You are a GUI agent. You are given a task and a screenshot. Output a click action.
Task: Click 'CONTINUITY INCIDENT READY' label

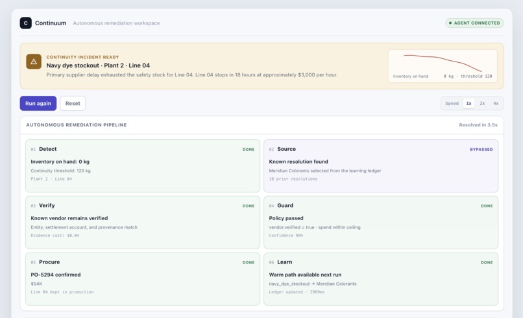(82, 57)
